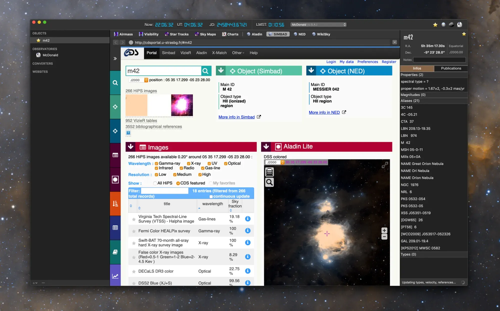Click the expand sidebar double-chevron icon
The image size is (500, 311).
[x=115, y=59]
